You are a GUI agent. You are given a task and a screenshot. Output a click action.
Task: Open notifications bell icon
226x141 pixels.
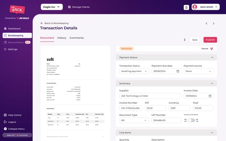(186, 8)
